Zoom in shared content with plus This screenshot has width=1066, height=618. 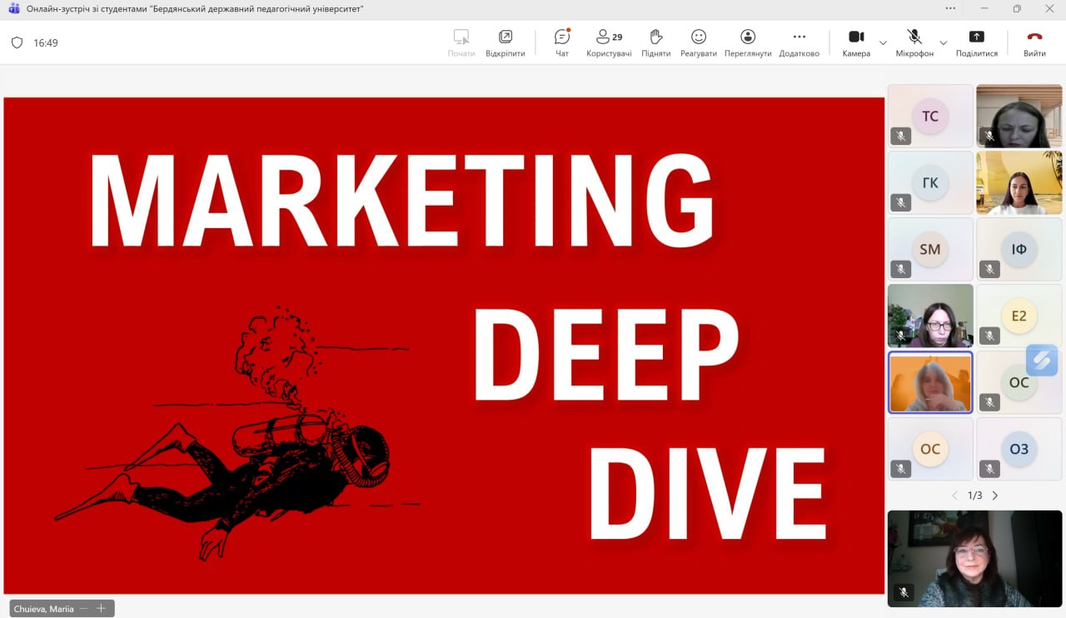(102, 609)
